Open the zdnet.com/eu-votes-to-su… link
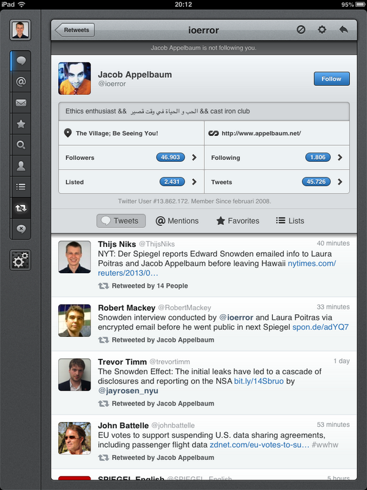Screen dimensions: 367x490 click(x=259, y=445)
